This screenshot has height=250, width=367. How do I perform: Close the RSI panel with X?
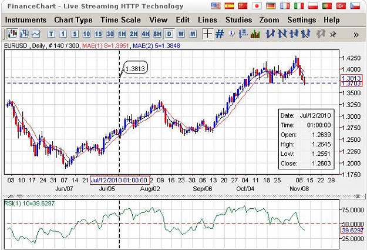point(358,196)
